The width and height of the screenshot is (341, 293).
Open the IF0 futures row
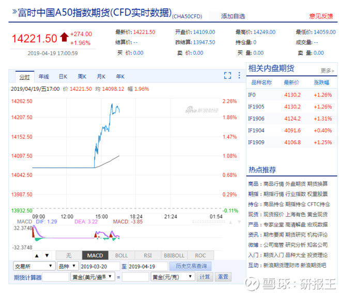[291, 95]
